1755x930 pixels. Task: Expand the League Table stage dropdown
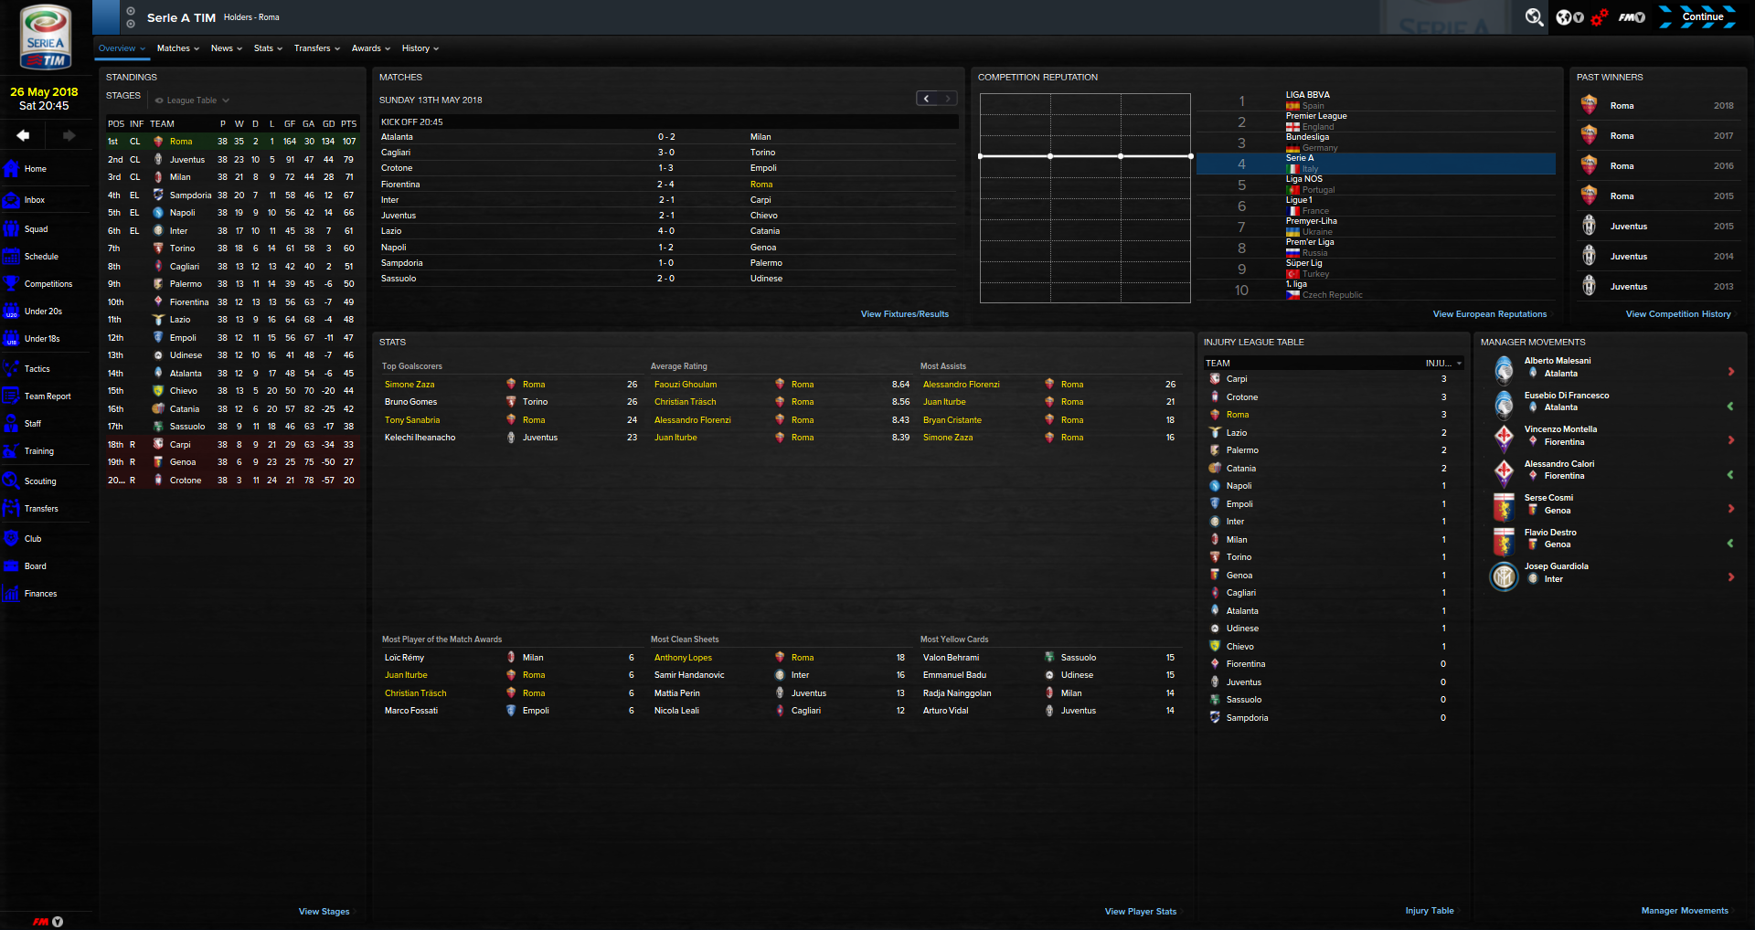[193, 100]
